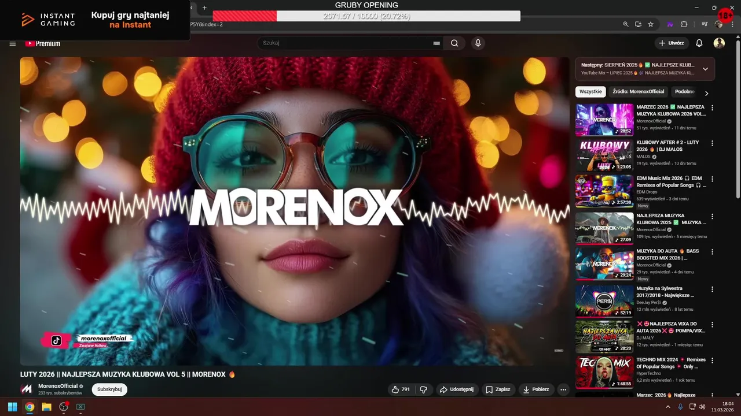Open the Windows Start menu

pyautogui.click(x=12, y=407)
